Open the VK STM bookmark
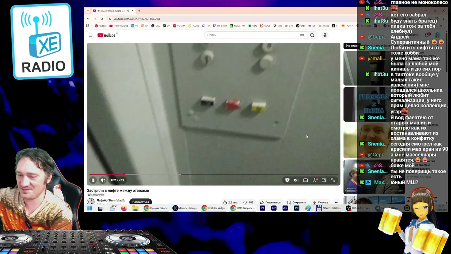 [x=179, y=26]
